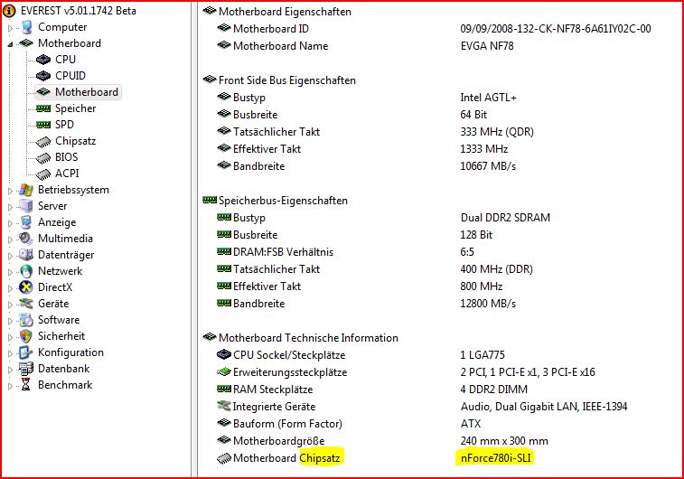Screen dimensions: 684x479
Task: Click the DirectX icon
Action: tap(26, 287)
